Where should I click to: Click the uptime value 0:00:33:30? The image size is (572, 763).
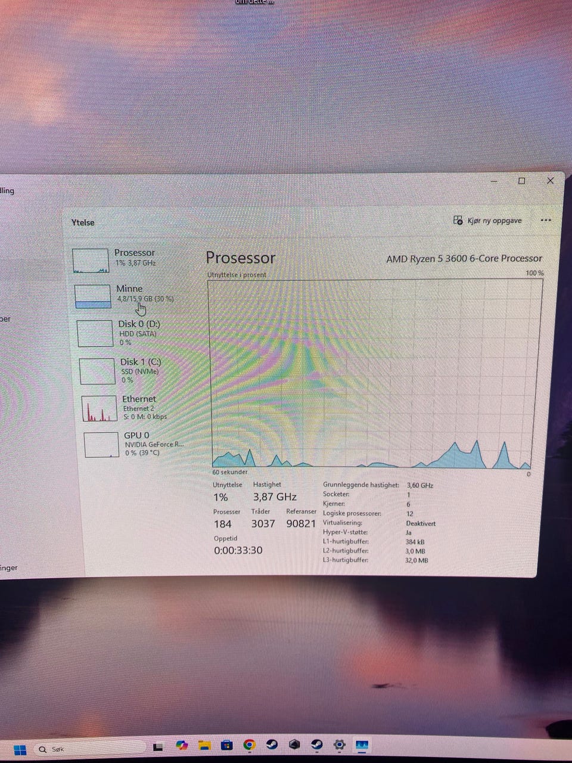pos(238,550)
